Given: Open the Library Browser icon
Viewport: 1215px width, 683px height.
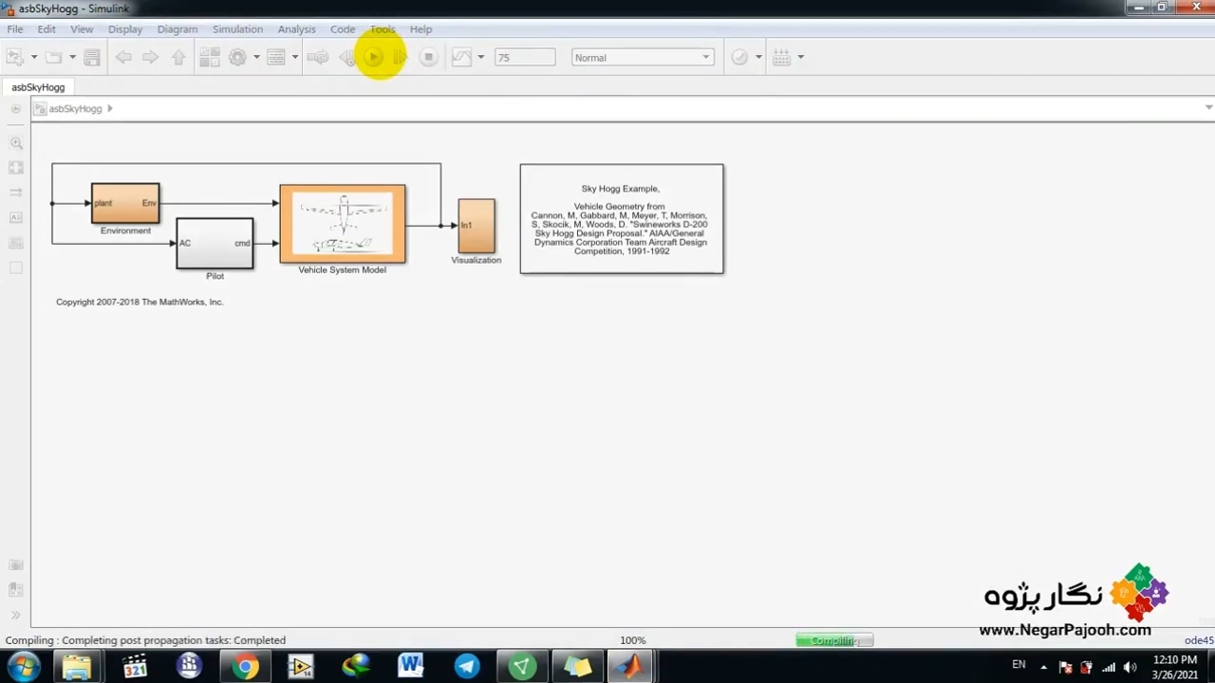Looking at the screenshot, I should pos(210,58).
